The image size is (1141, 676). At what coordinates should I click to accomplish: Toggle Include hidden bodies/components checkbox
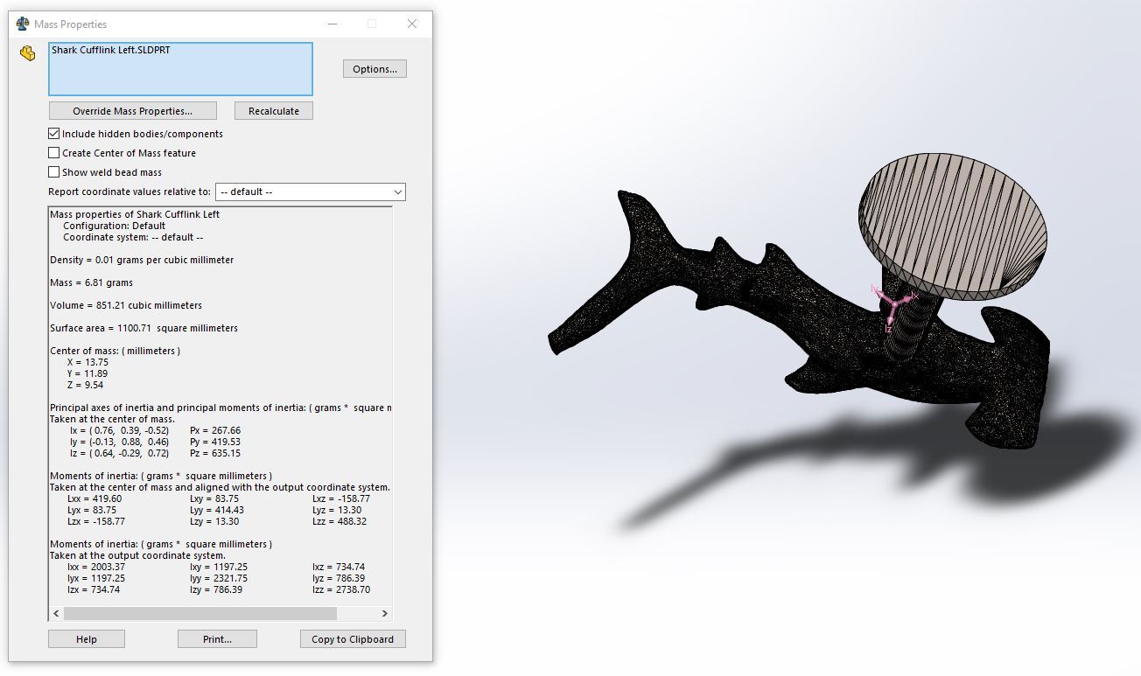click(x=54, y=134)
